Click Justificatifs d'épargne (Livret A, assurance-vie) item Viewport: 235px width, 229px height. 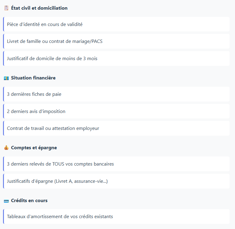tap(57, 181)
